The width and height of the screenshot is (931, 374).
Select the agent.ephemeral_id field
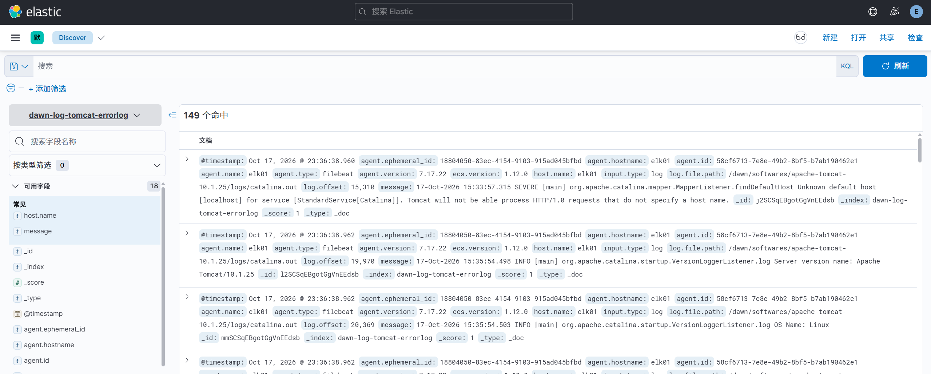(x=54, y=329)
